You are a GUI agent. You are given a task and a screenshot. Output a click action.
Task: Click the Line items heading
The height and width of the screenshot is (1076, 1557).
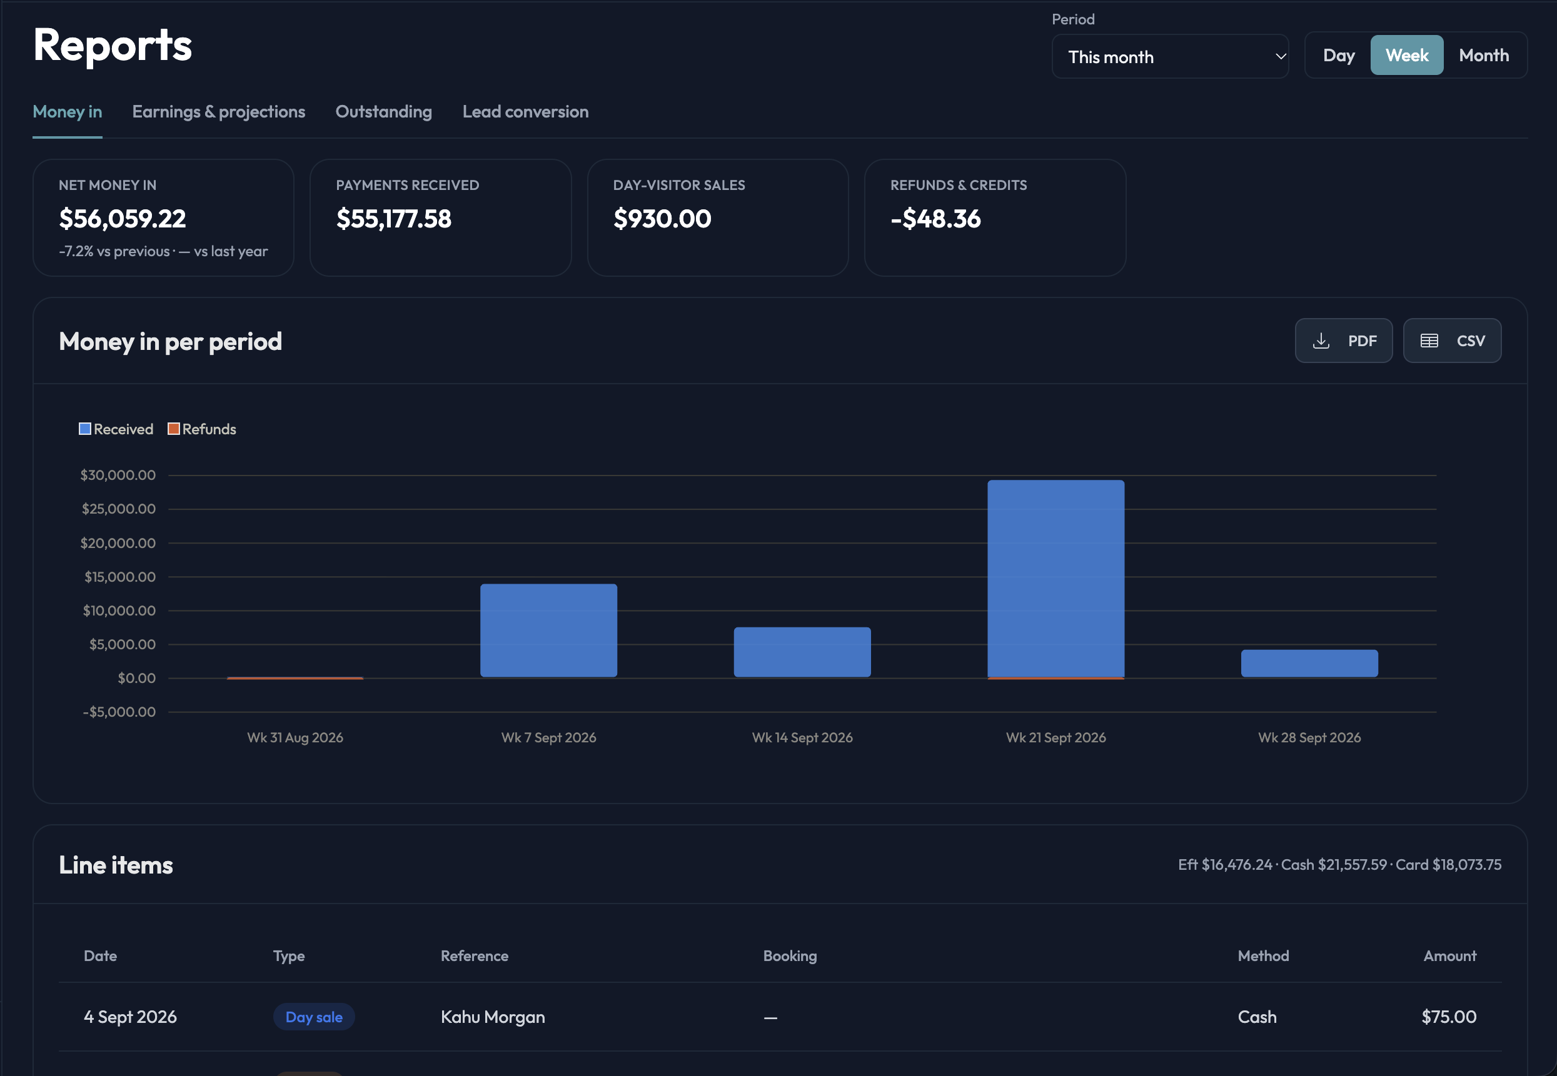pyautogui.click(x=115, y=865)
